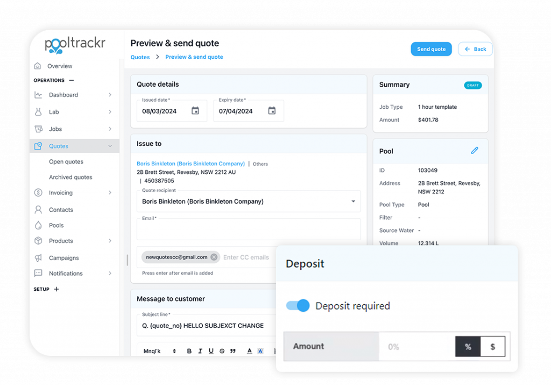
Task: Open Archived quotes in sidebar
Action: (x=70, y=177)
